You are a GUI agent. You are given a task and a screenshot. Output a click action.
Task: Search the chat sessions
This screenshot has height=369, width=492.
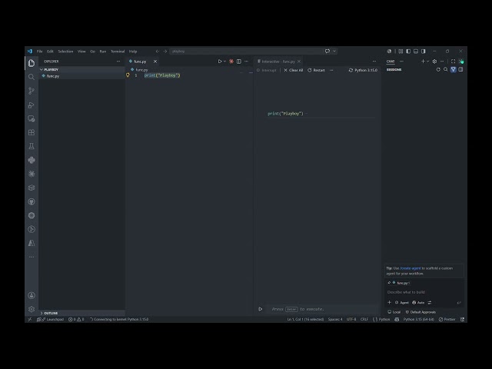[446, 70]
